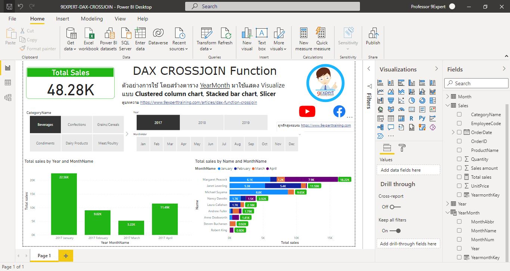
Task: Select the Funnel chart visual
Action: [391, 100]
